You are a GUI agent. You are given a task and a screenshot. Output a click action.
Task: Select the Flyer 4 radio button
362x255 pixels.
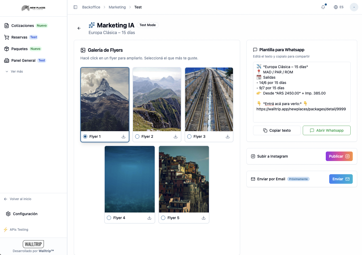(x=109, y=218)
